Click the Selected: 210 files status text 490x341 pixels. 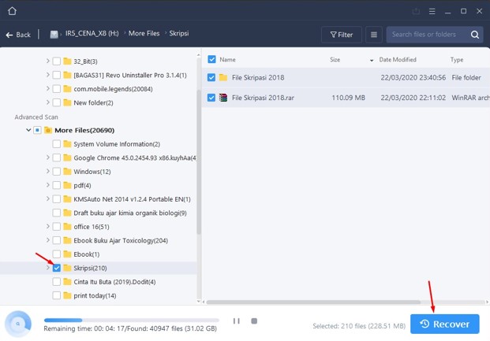click(x=359, y=326)
